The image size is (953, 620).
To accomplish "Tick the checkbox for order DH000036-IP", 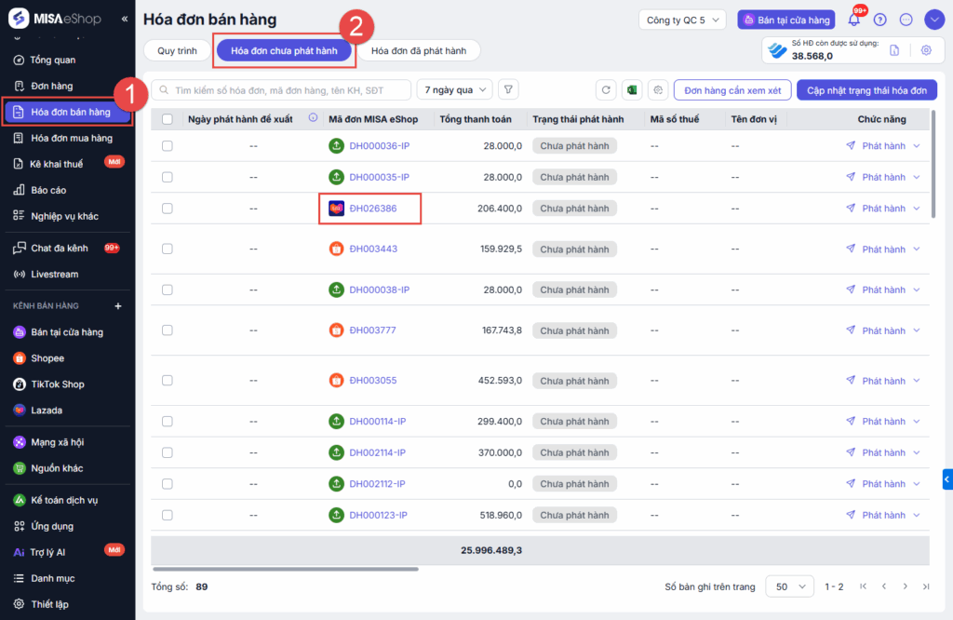I will 168,146.
